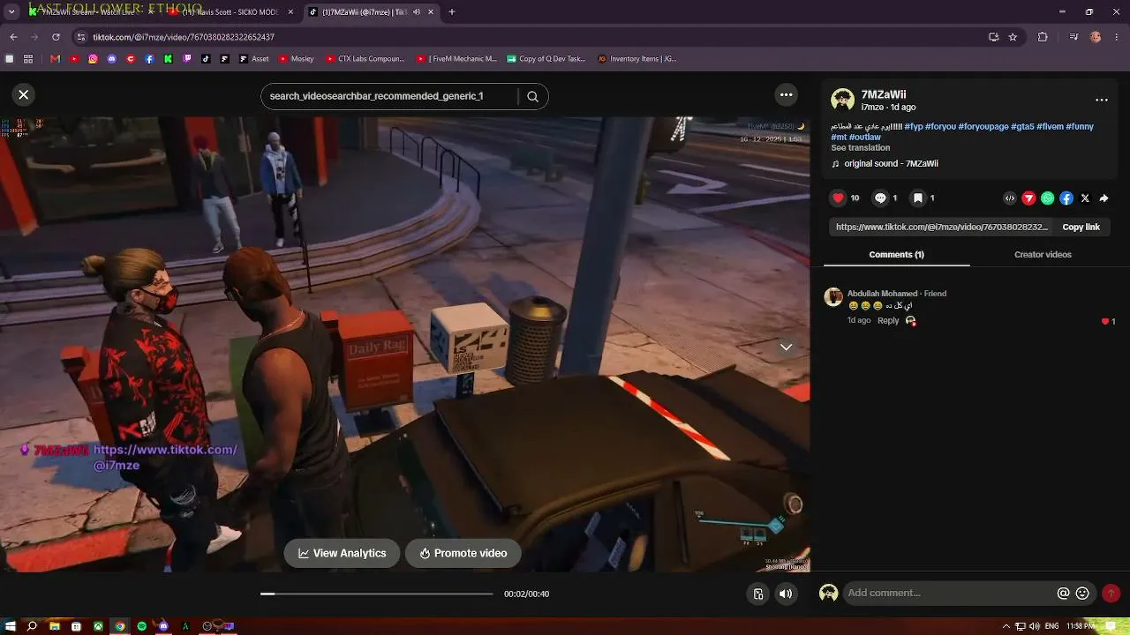Reply to Abdullah Mohamed's comment
Viewport: 1130px width, 635px height.
click(888, 321)
